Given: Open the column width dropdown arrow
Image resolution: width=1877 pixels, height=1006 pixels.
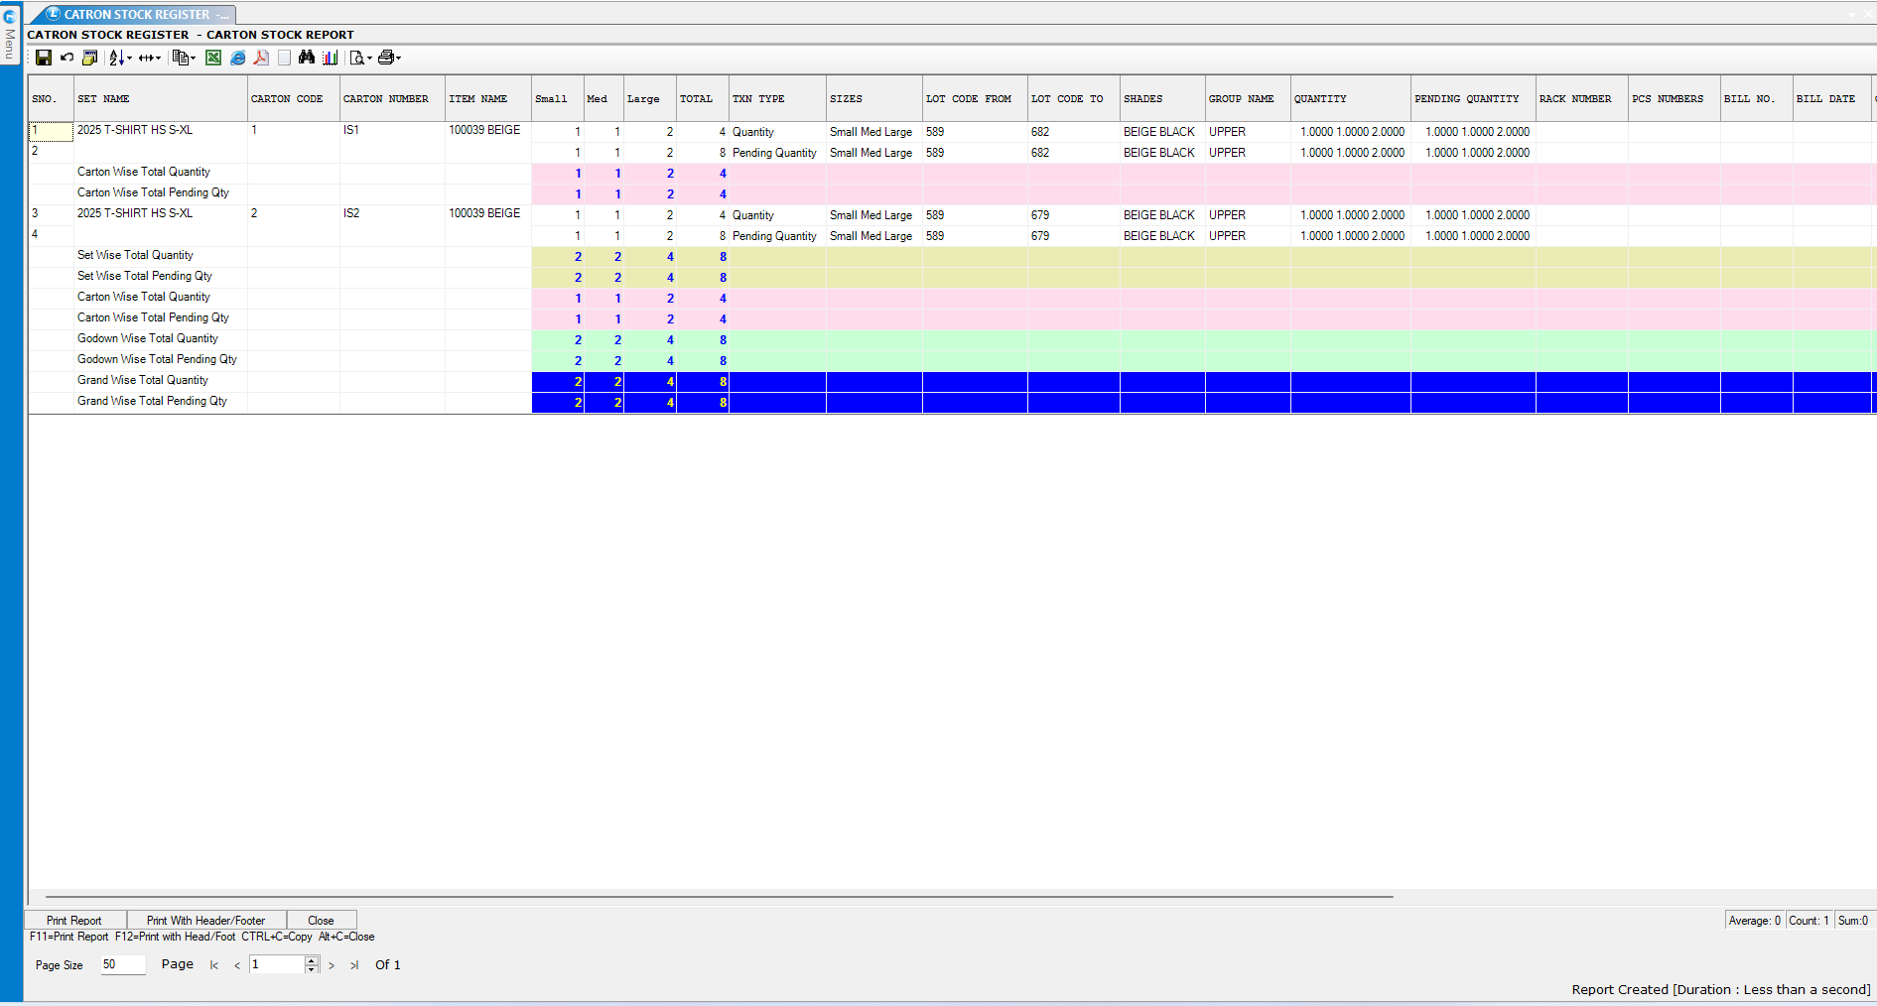Looking at the screenshot, I should (x=159, y=59).
